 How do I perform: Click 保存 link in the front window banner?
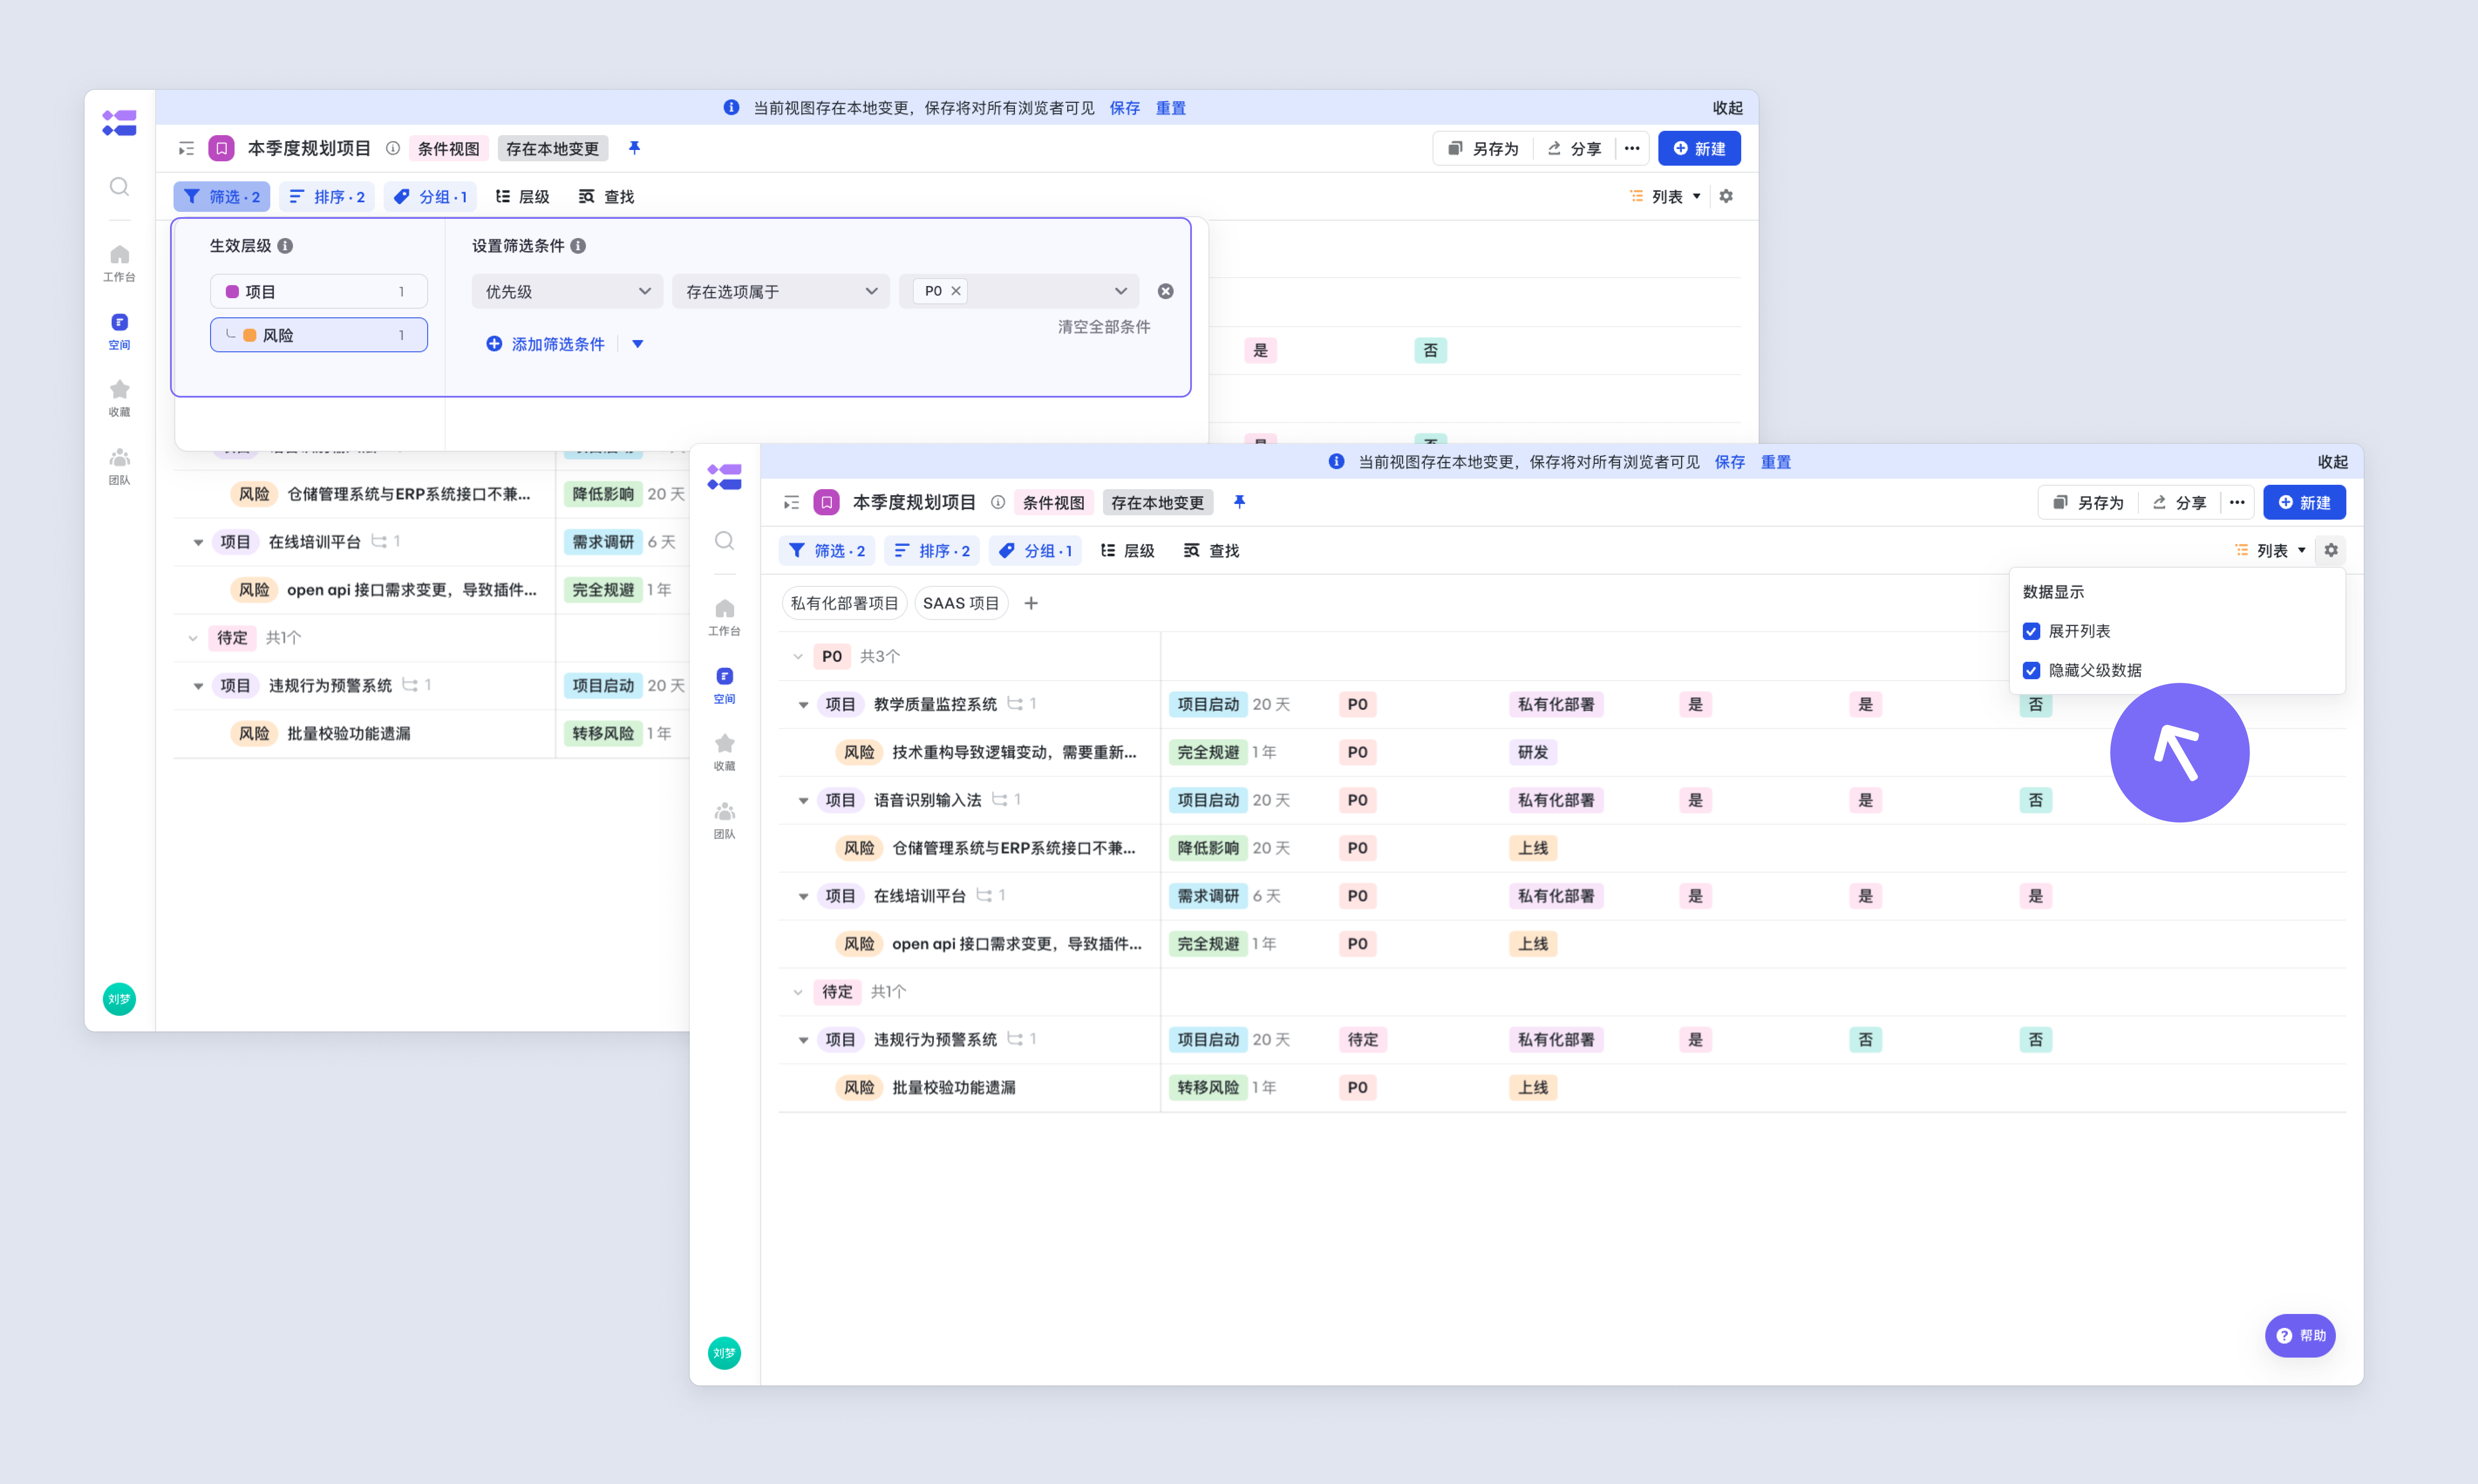1730,462
